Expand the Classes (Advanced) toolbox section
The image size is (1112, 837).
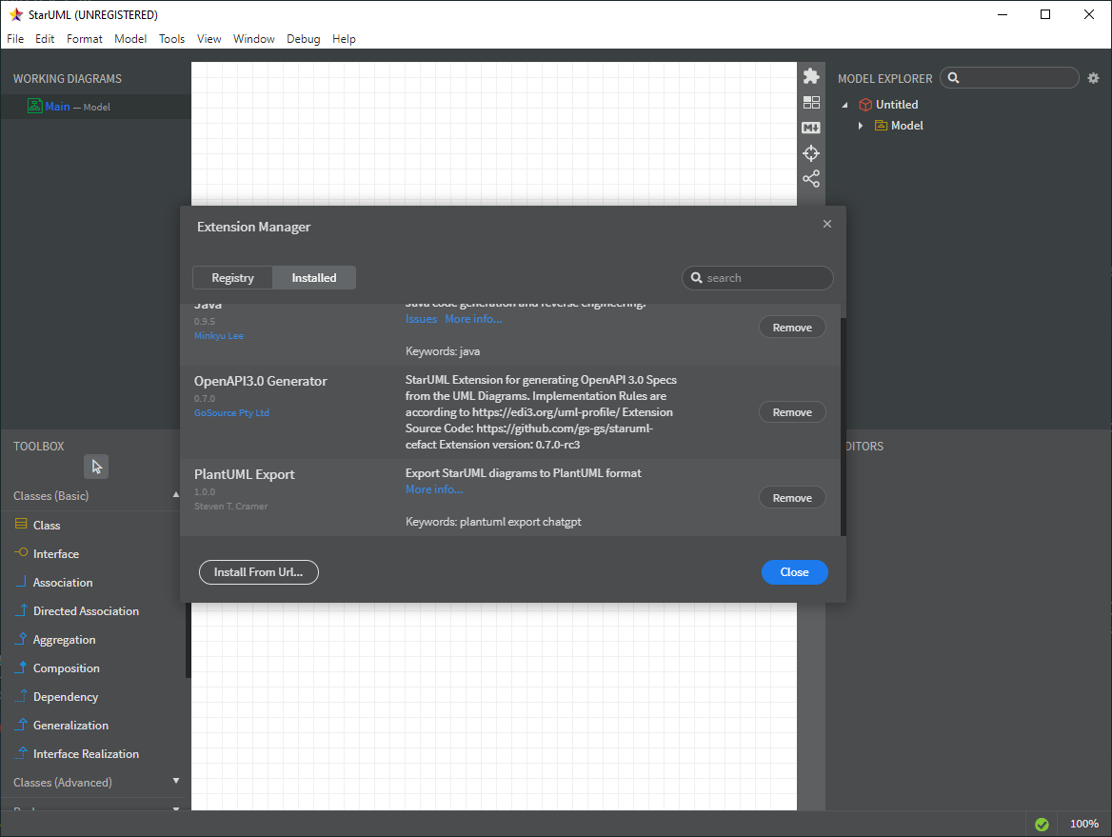[x=176, y=781]
